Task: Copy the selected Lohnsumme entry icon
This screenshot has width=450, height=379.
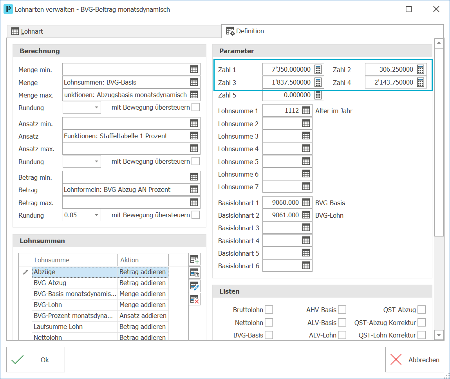Action: [x=195, y=273]
